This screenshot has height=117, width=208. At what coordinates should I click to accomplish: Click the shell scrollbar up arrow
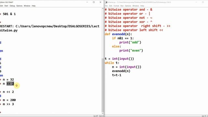coord(103,8)
